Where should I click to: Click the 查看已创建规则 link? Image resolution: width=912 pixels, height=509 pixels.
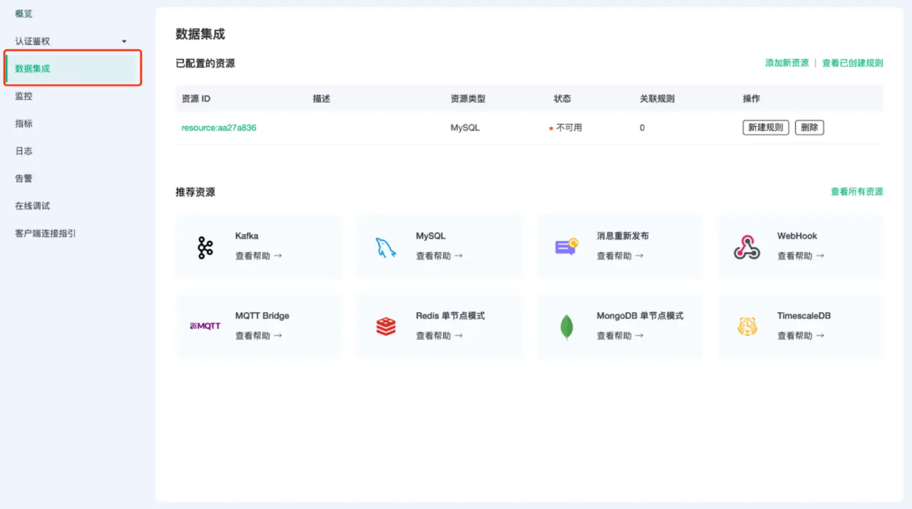pyautogui.click(x=853, y=63)
